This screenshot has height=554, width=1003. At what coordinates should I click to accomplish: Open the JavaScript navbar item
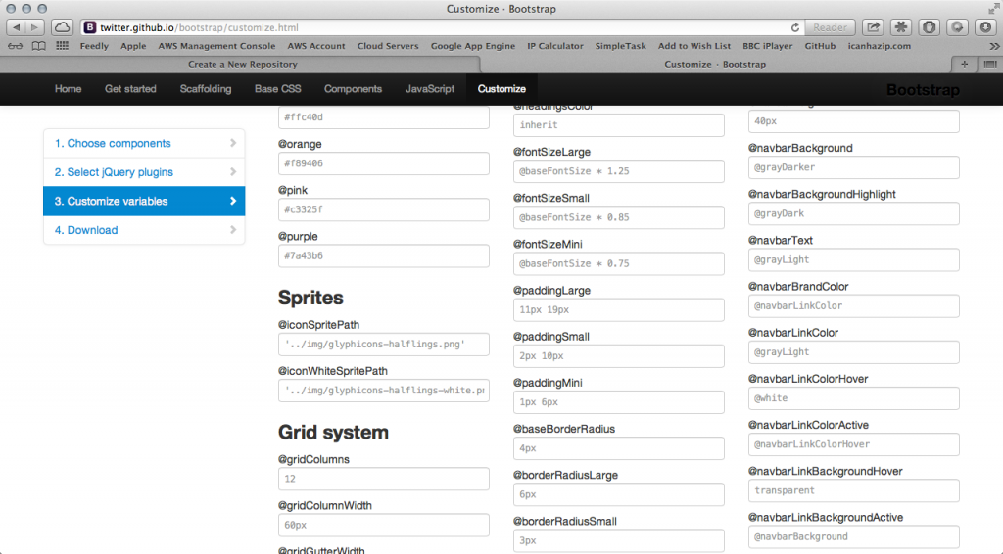click(430, 89)
